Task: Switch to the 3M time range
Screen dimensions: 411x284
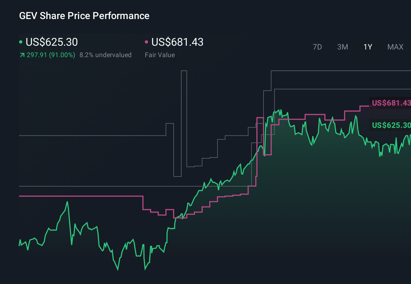Action: pos(342,47)
